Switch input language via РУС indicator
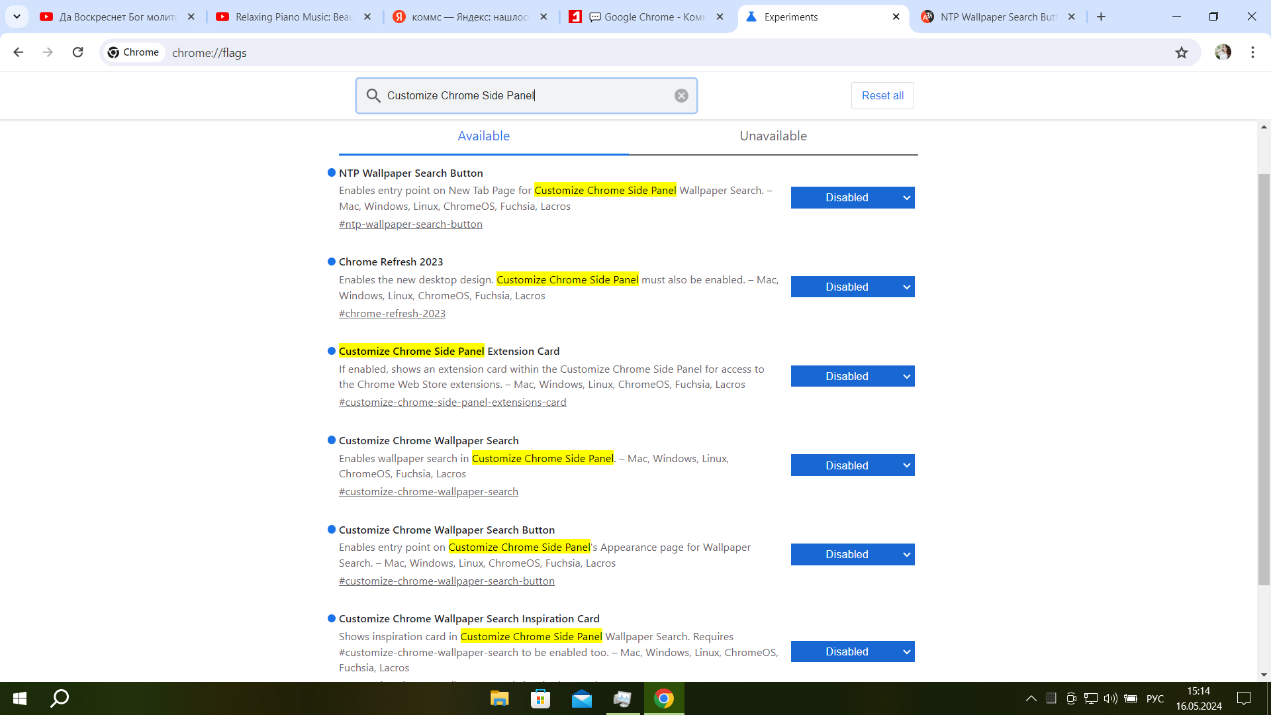 coord(1154,698)
